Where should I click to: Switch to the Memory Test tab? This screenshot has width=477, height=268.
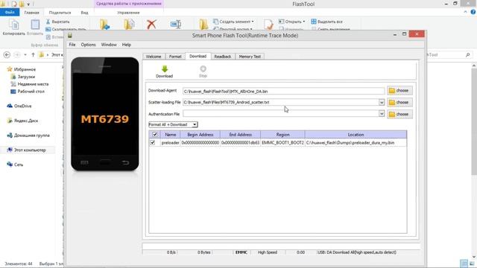coord(250,57)
